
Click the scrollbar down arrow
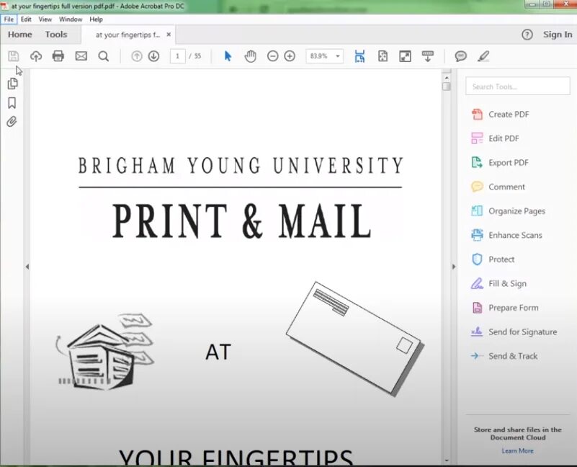447,461
